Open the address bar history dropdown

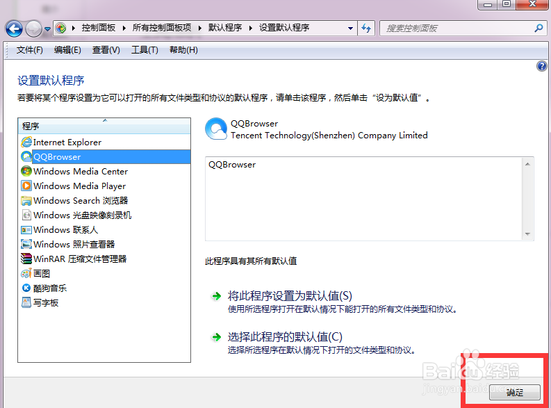tap(350, 28)
